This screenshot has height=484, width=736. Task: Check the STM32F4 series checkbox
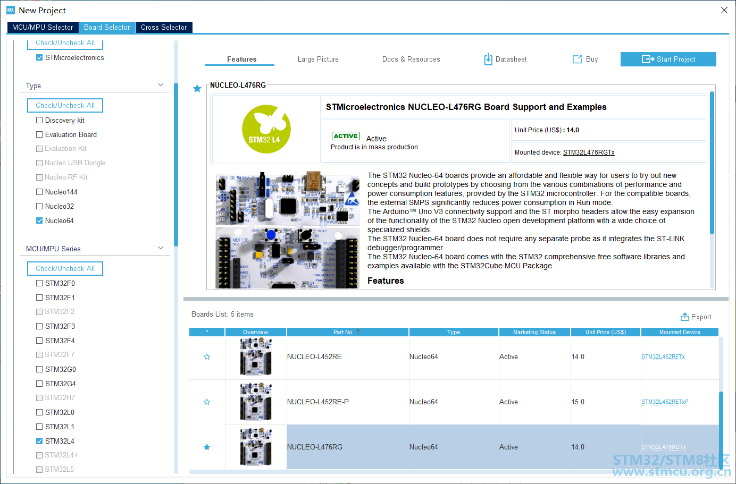[39, 341]
